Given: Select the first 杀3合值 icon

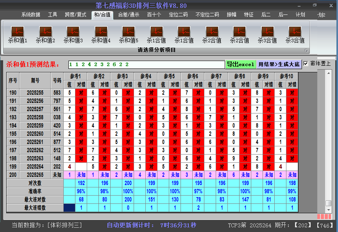Looking at the screenshot, I should pyautogui.click(x=267, y=33).
